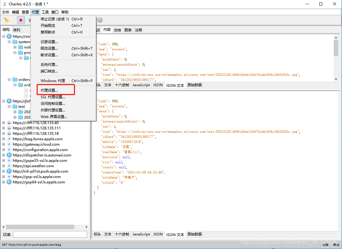Click the globe icon for dispatcher.is.autonavi.com

click(9, 155)
